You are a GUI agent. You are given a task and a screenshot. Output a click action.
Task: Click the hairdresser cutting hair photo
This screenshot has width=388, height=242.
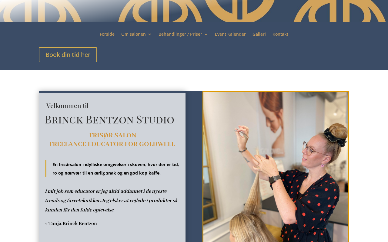pos(276,166)
